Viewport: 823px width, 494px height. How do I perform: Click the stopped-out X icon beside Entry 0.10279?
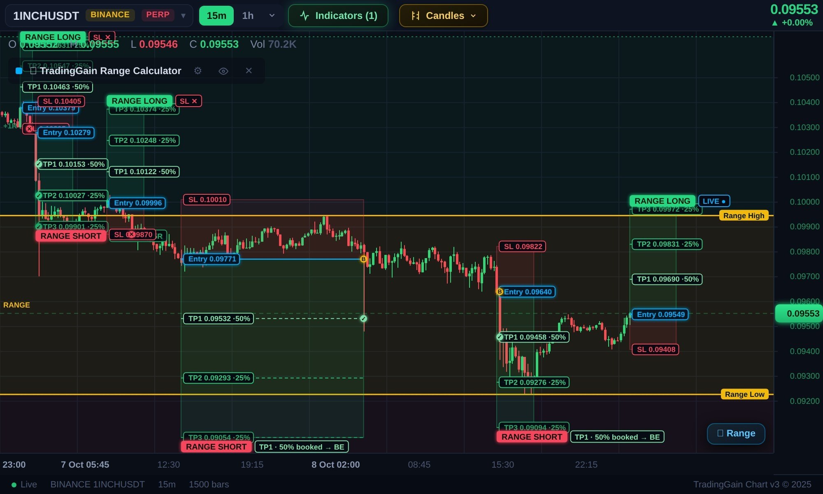tap(29, 129)
